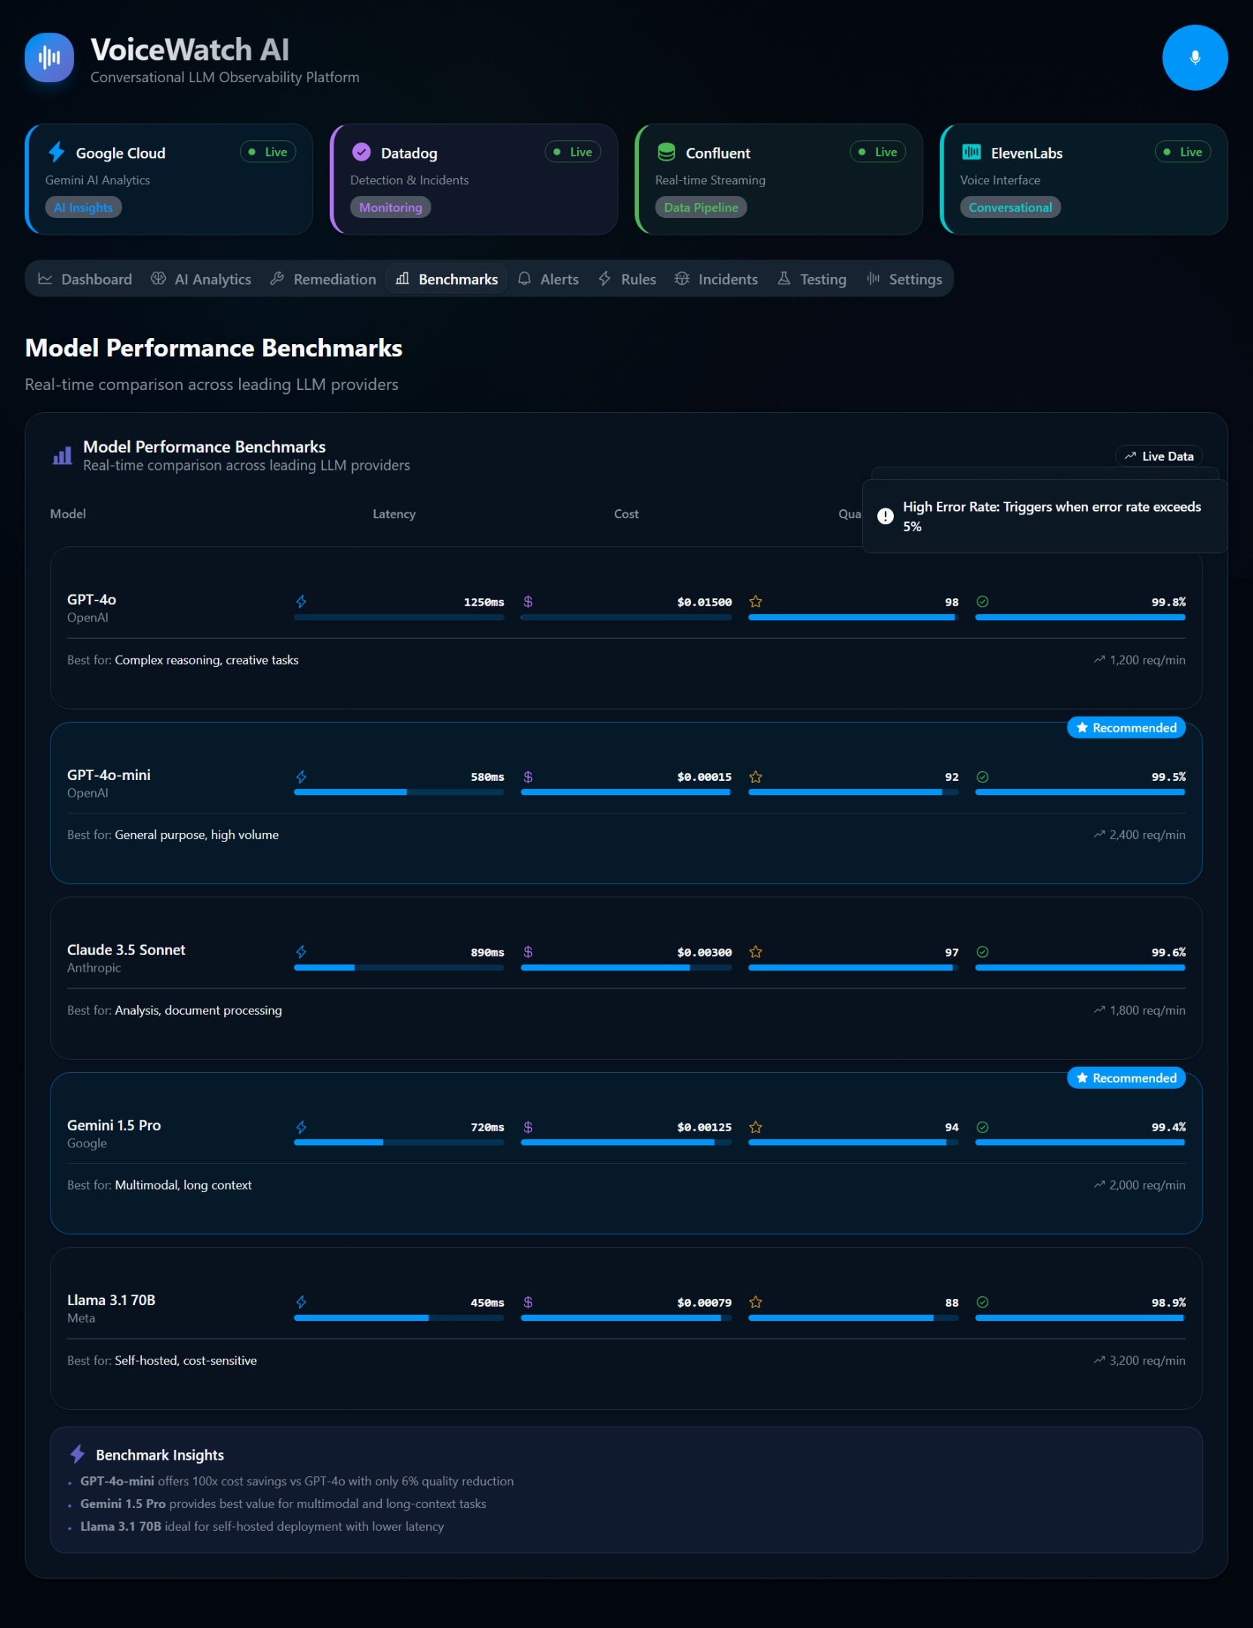Click the GPT-4o-mini quality star icon
Viewport: 1253px width, 1628px height.
click(755, 777)
